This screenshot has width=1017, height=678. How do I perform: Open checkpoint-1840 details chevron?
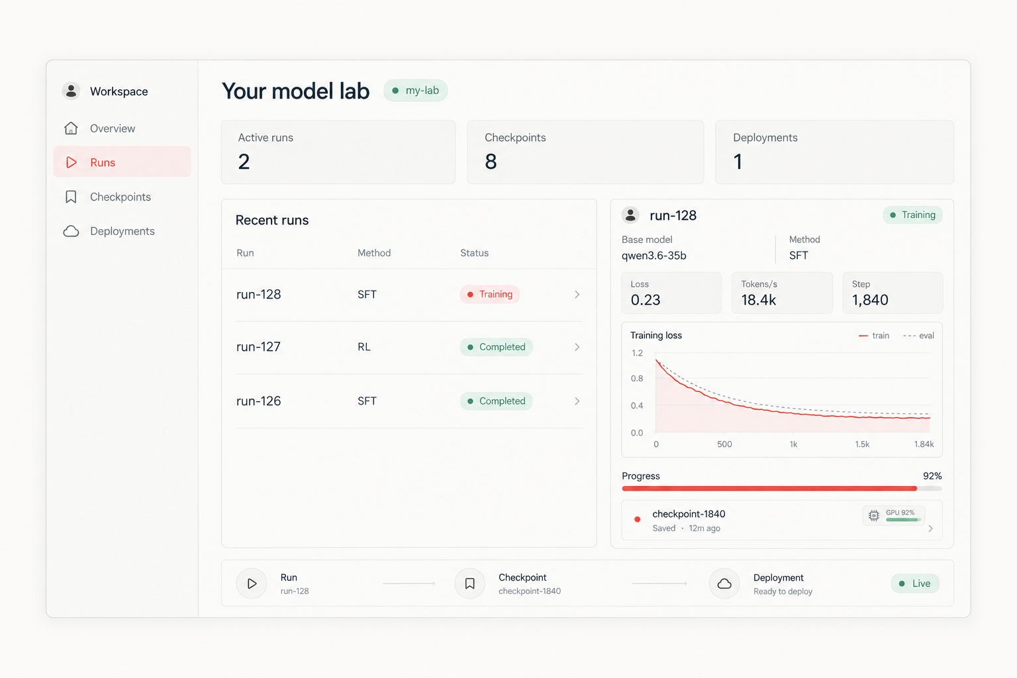tap(930, 528)
